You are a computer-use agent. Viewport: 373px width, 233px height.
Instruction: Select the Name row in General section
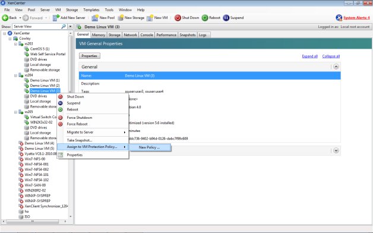coord(210,75)
